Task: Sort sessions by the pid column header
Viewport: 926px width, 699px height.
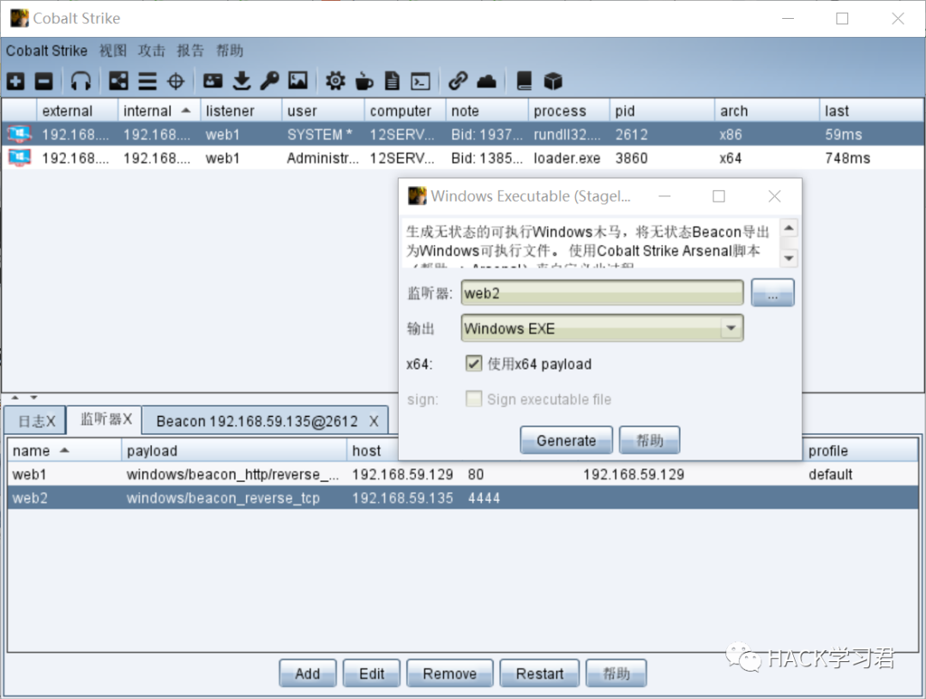Action: (x=661, y=111)
